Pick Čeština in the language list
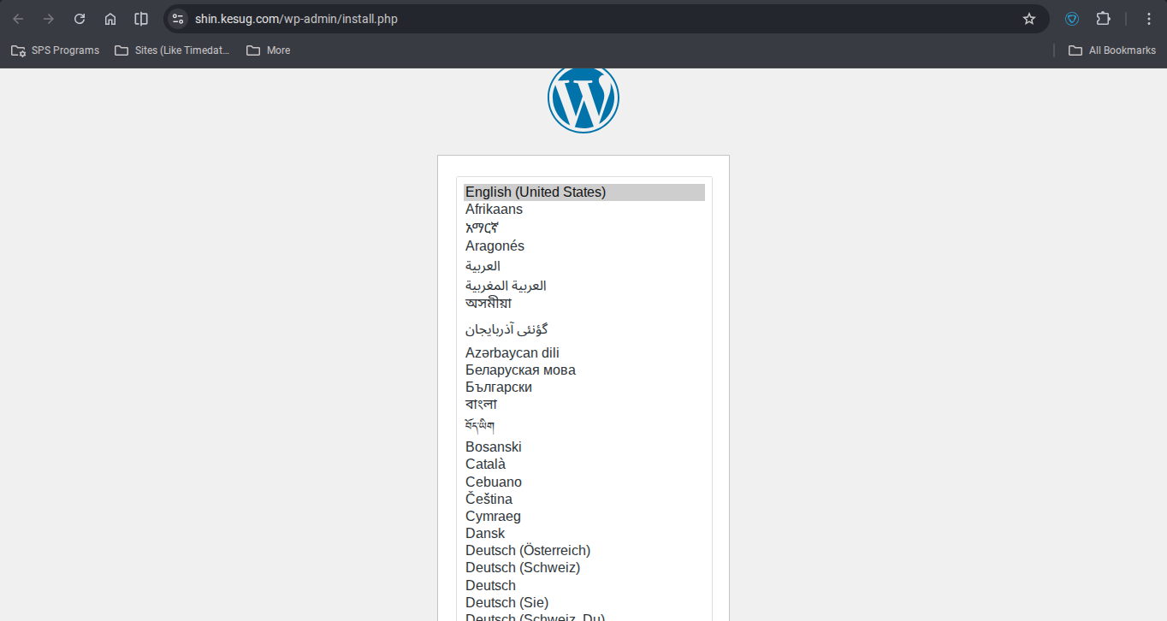Image resolution: width=1167 pixels, height=621 pixels. click(x=489, y=500)
